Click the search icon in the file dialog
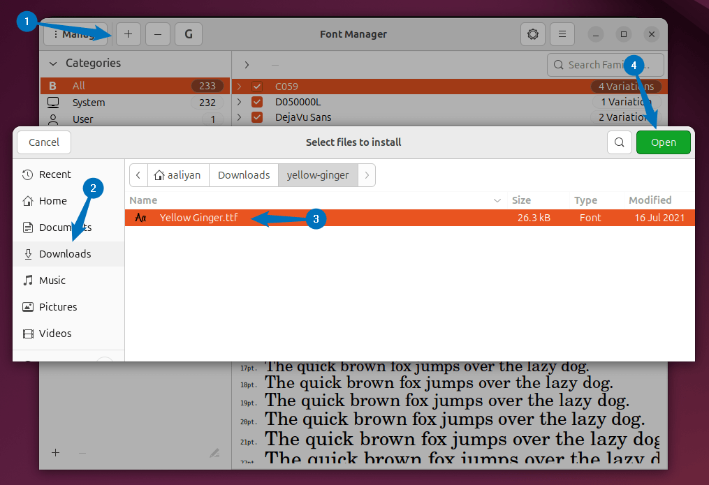709x485 pixels. point(619,142)
